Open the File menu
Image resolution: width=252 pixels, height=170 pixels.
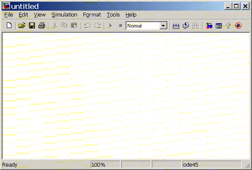[9, 15]
